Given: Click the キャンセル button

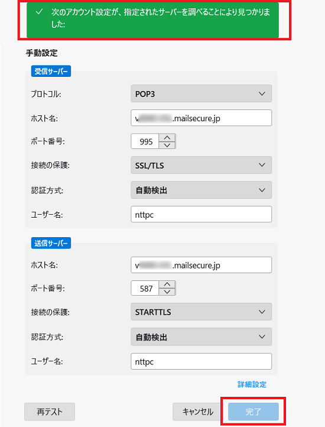Looking at the screenshot, I should click(197, 412).
